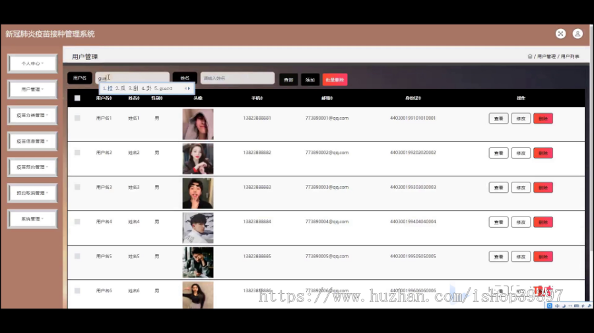Click the home icon in the breadcrumb
594x333 pixels.
(530, 56)
